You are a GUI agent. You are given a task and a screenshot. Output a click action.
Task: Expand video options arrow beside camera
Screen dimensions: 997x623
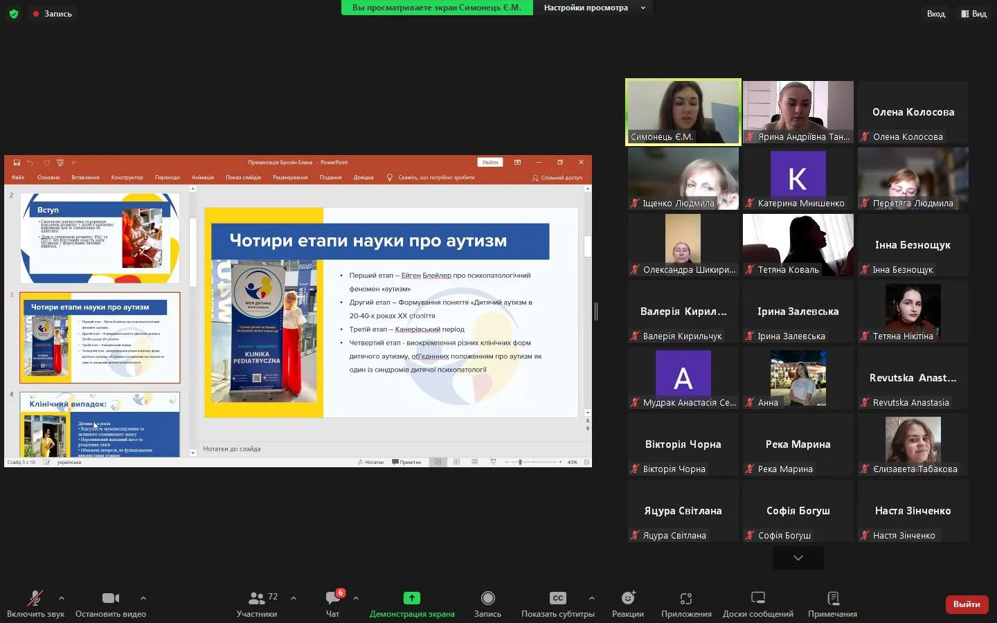143,598
